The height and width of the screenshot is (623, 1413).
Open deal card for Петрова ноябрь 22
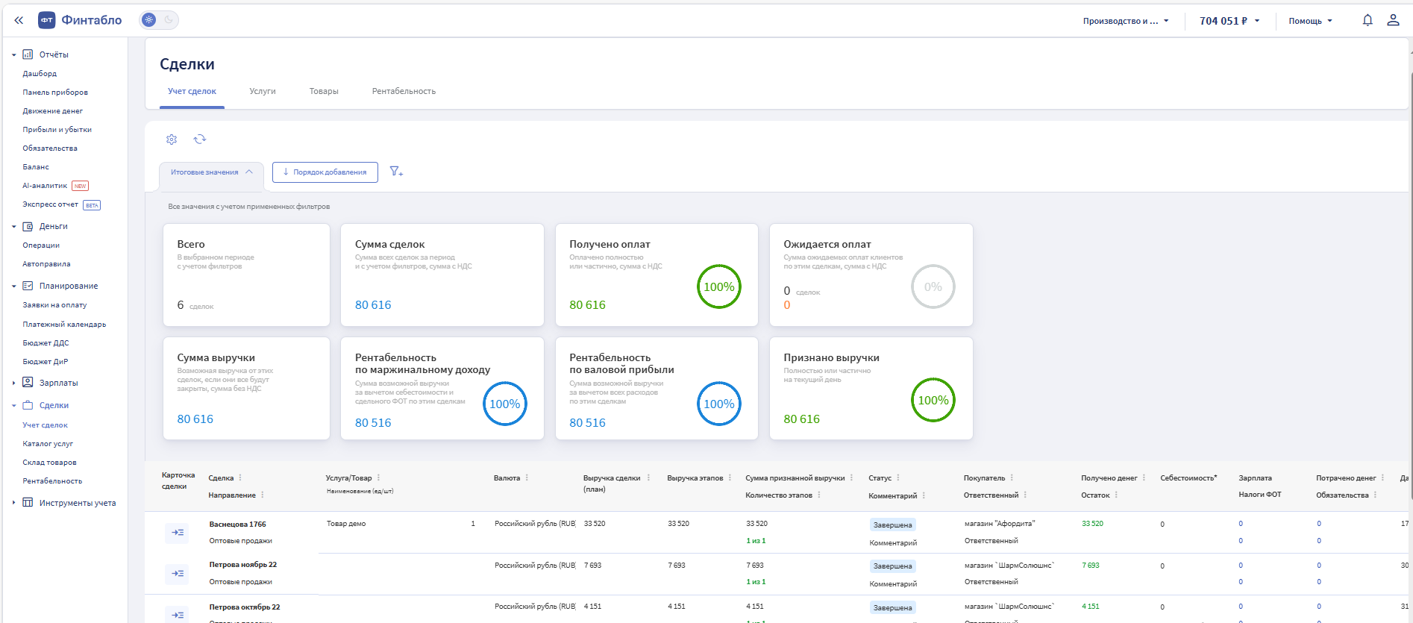(177, 574)
